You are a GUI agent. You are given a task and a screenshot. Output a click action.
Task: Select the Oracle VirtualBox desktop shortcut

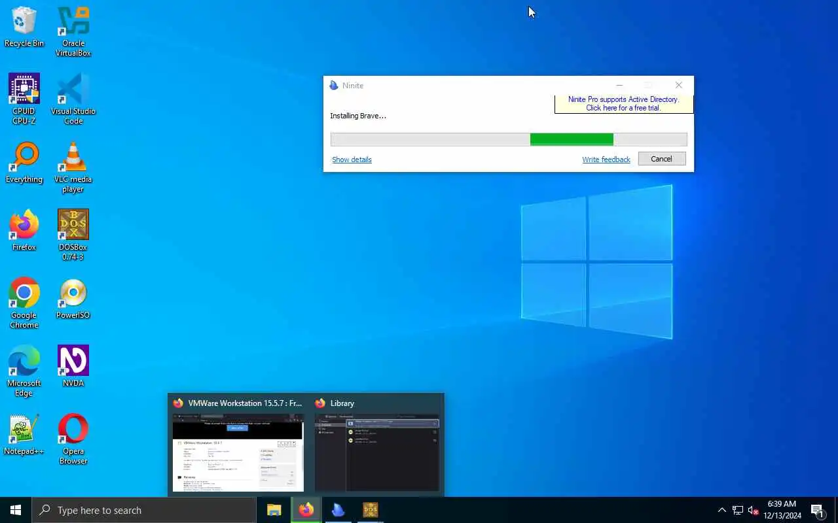pos(73,31)
